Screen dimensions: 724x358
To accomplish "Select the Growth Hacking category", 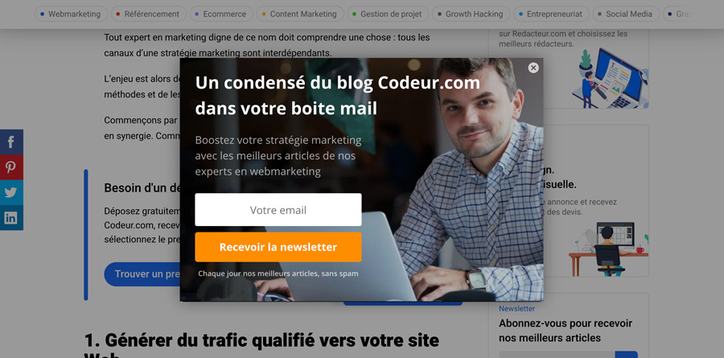I will (471, 14).
